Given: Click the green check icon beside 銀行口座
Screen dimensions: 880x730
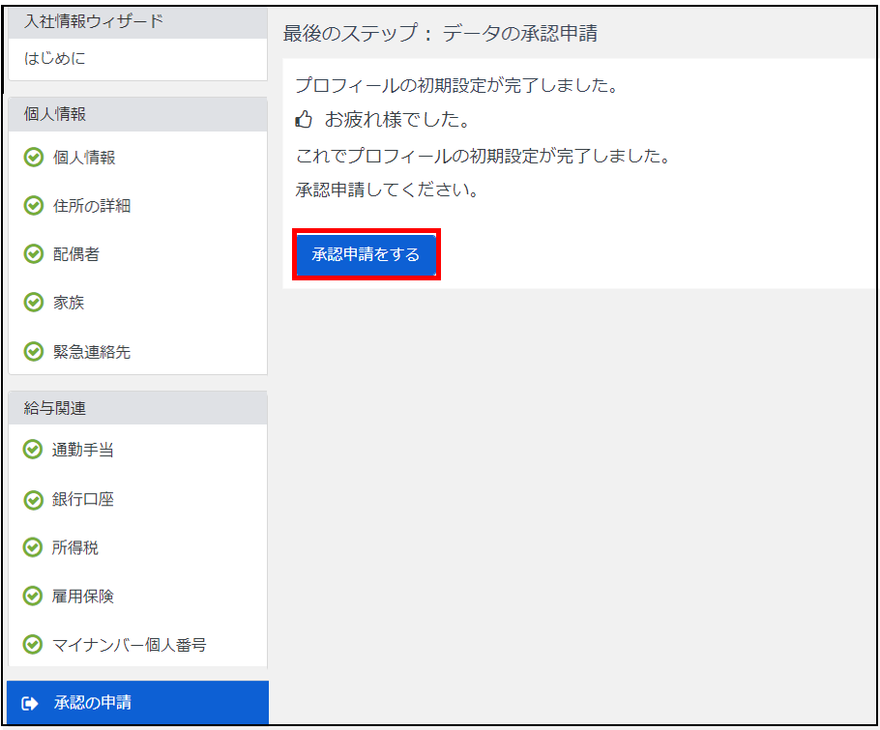Looking at the screenshot, I should coord(34,500).
